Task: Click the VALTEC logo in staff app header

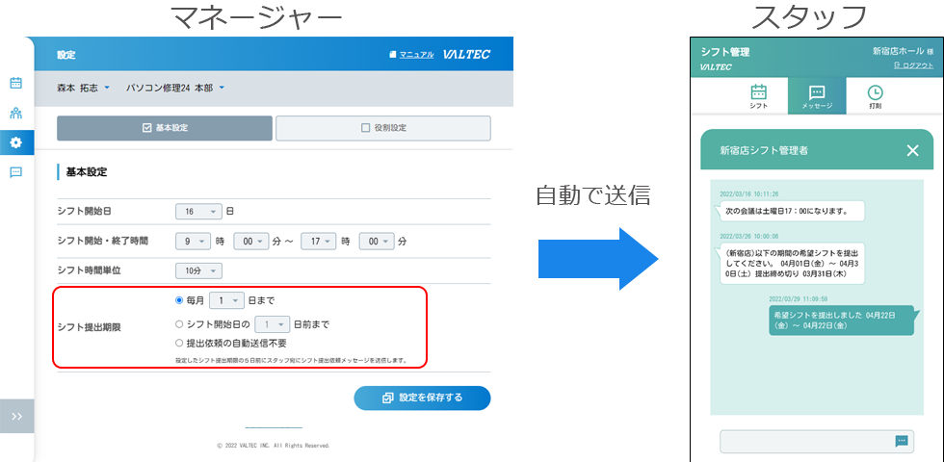Action: click(716, 67)
